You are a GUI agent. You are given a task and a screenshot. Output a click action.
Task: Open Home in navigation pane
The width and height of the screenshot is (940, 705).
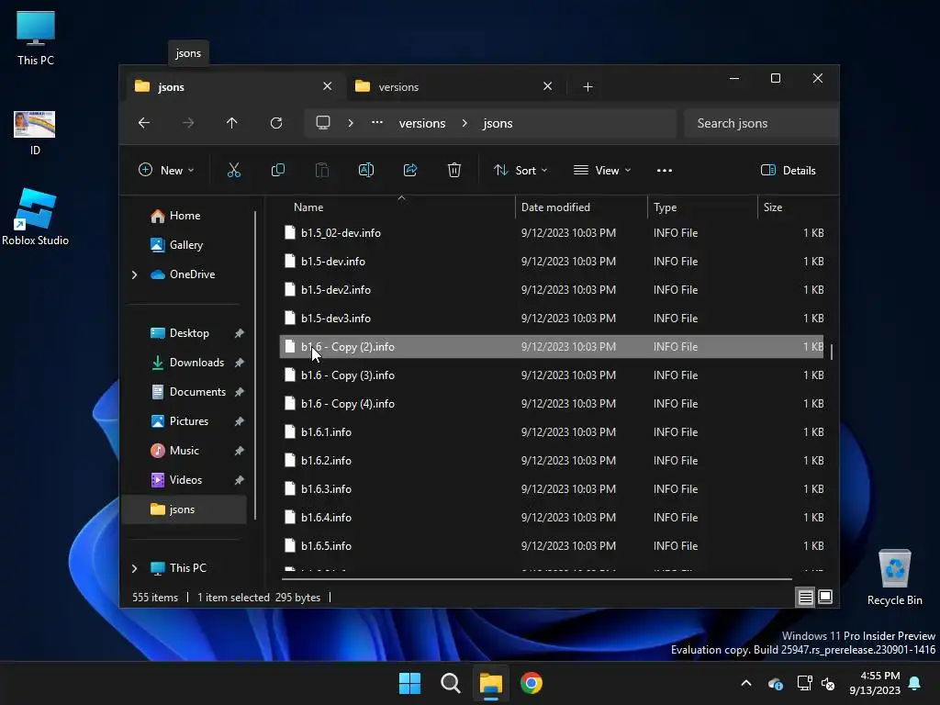[185, 216]
